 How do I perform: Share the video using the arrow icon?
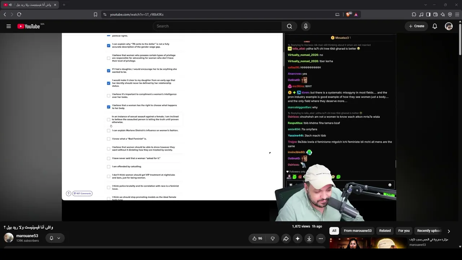286,238
